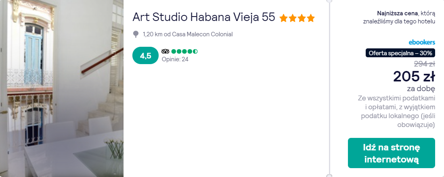Image resolution: width=444 pixels, height=177 pixels.
Task: Open the Opinie: 24 reviews link
Action: pos(175,59)
